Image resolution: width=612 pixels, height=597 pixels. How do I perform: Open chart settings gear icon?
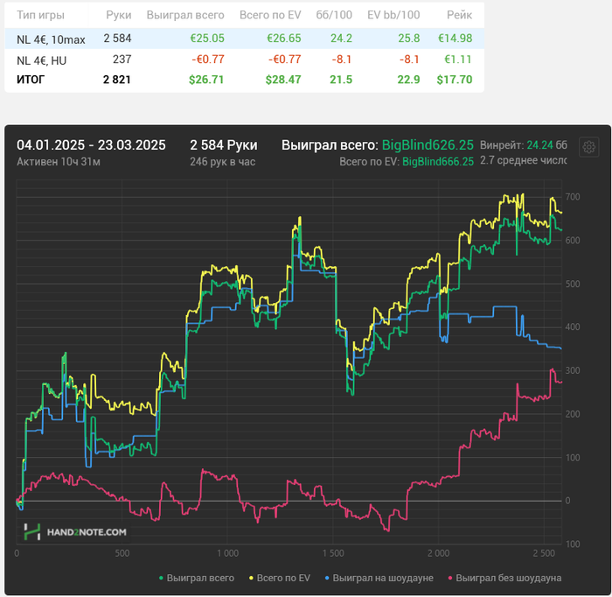pyautogui.click(x=588, y=147)
